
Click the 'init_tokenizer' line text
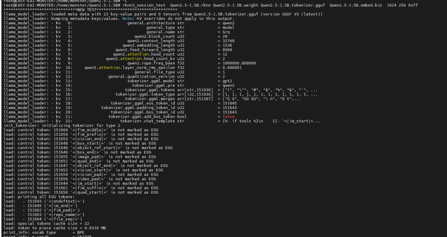[x=62, y=125]
